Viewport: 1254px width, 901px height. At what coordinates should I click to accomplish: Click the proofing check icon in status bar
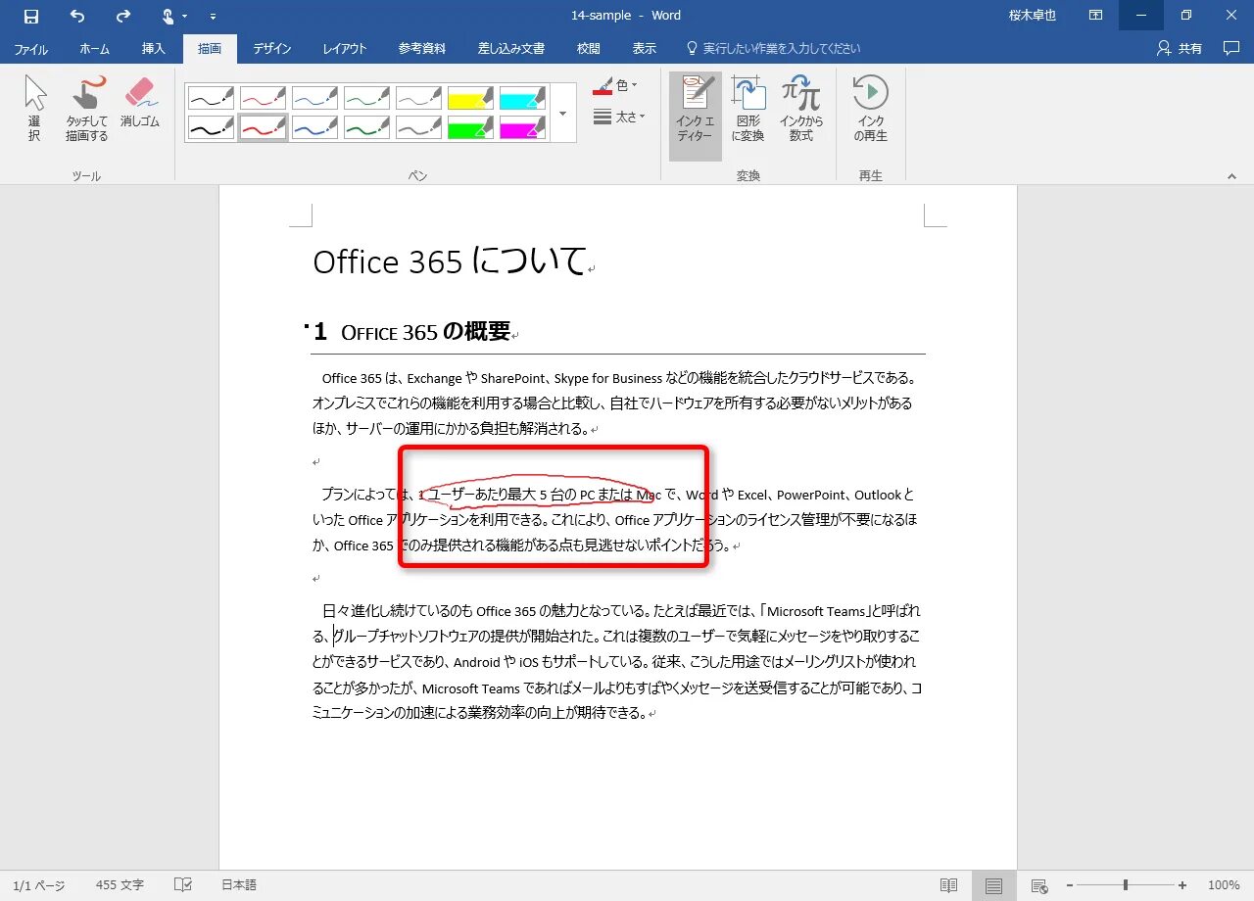pyautogui.click(x=183, y=885)
